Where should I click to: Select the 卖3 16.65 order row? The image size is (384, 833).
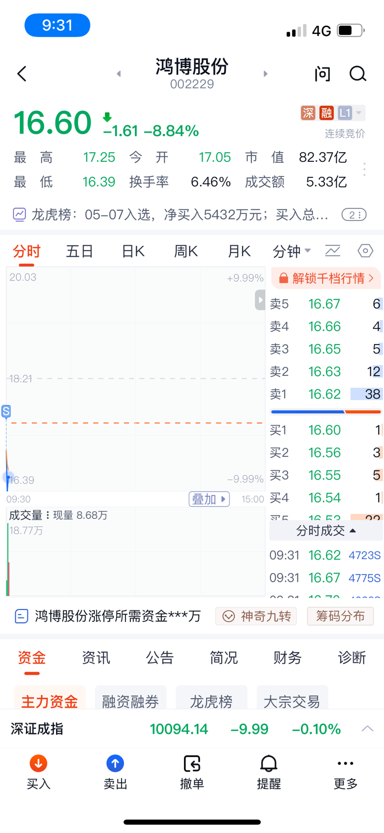point(326,349)
